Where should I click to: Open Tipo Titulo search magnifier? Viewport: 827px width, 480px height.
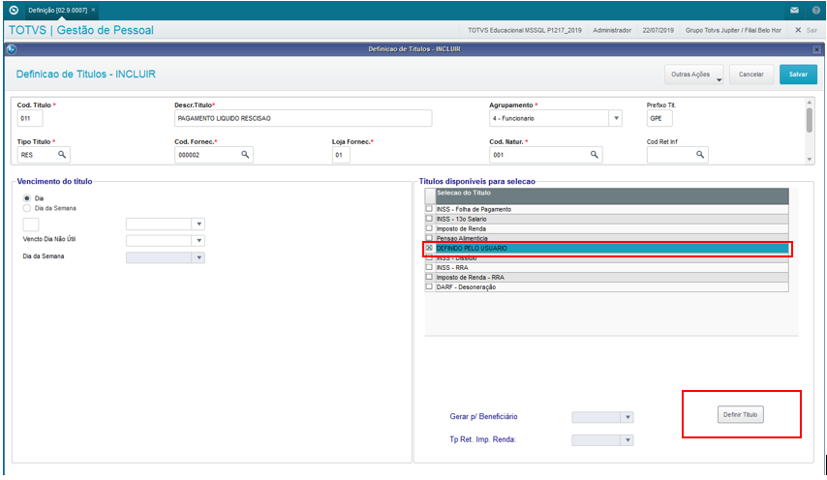(62, 155)
